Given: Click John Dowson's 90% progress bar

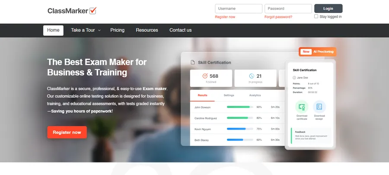Looking at the screenshot, I should [x=240, y=107].
